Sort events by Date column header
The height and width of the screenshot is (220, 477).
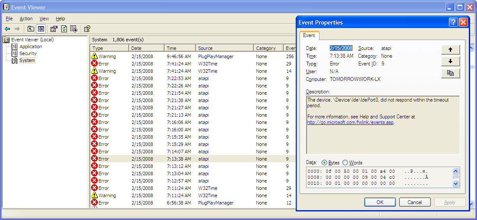(x=147, y=48)
